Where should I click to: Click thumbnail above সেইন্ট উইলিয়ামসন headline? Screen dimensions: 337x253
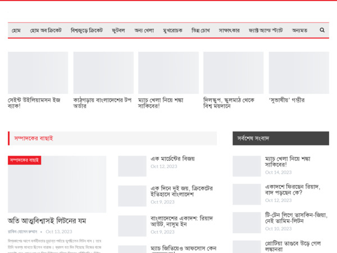point(38,73)
